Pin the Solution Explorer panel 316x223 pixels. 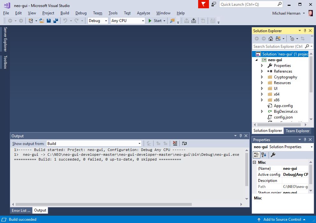(x=305, y=31)
